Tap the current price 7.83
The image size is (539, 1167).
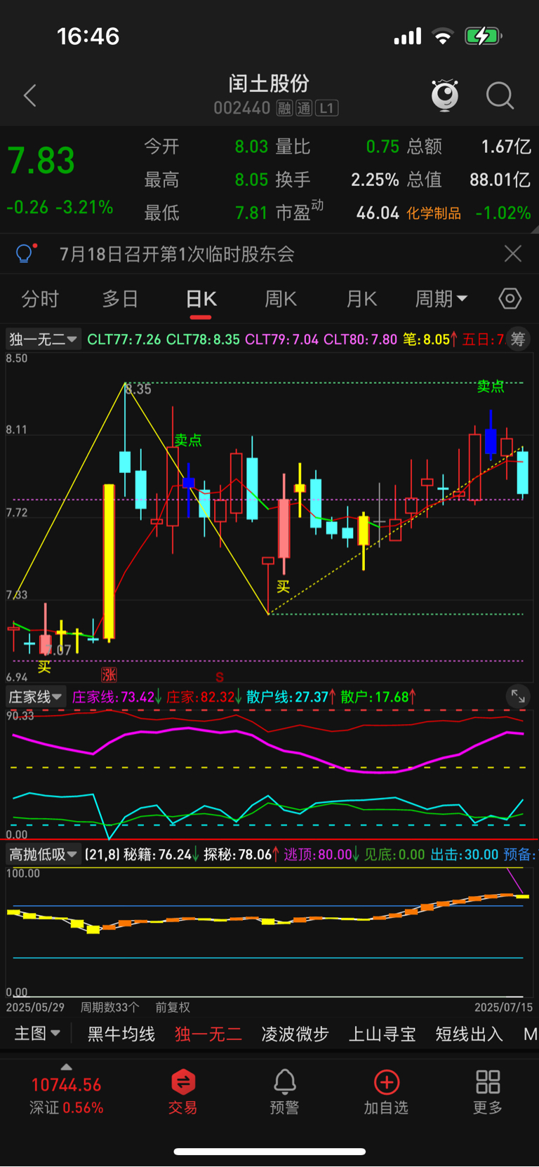41,161
